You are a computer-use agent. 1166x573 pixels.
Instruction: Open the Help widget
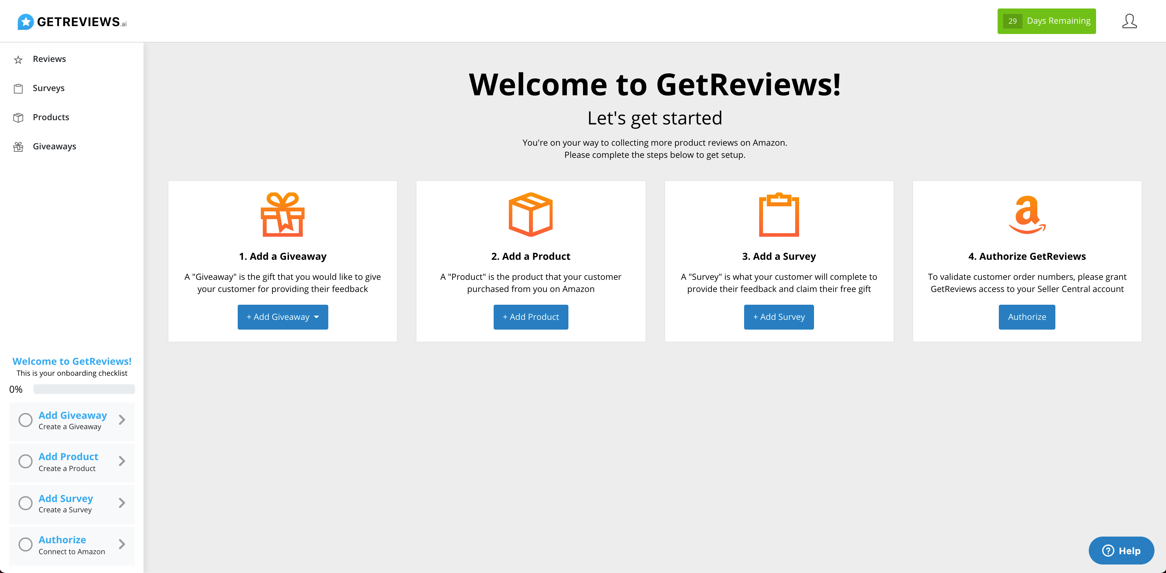[1121, 551]
